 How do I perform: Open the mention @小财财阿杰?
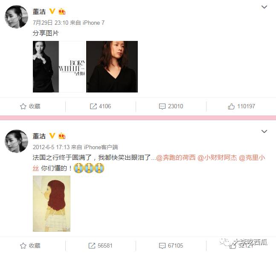tap(217, 158)
